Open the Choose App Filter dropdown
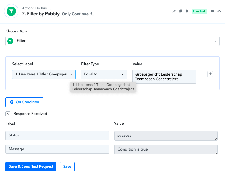This screenshot has width=225, height=178. coord(112,41)
